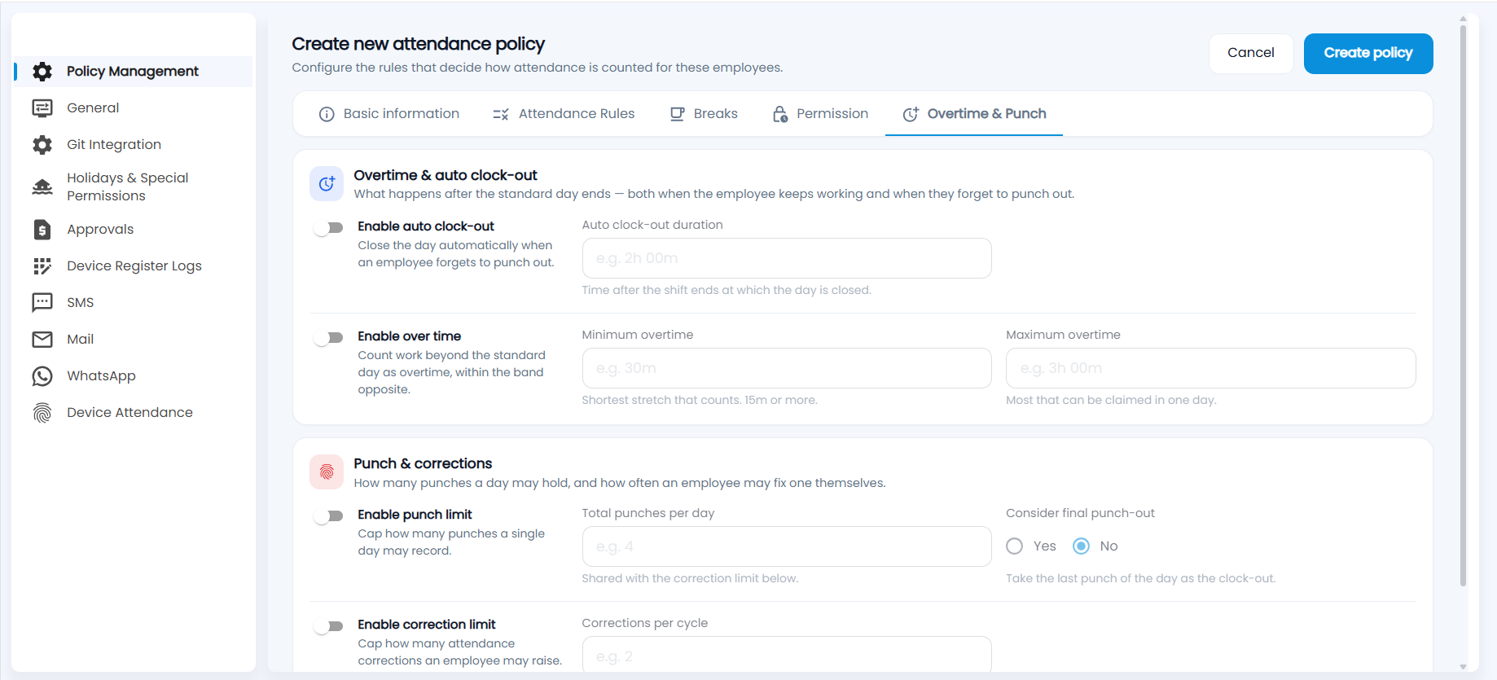Click 'Time after the shift ends' helper text
Screen dimensions: 1497x680
coord(727,291)
